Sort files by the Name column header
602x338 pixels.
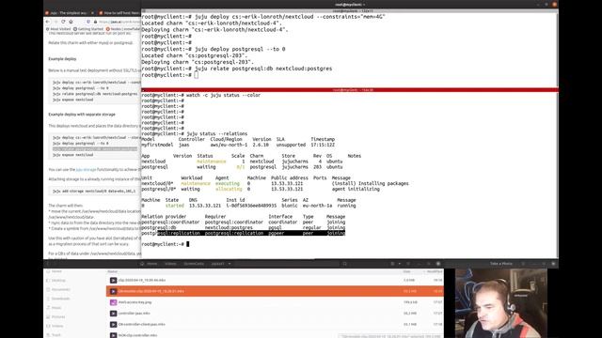click(113, 271)
